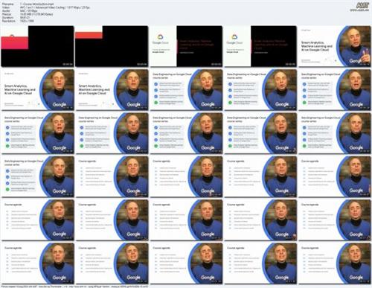
Task: Click the Google Cloud logo in the third top-row thumbnail
Action: click(160, 39)
